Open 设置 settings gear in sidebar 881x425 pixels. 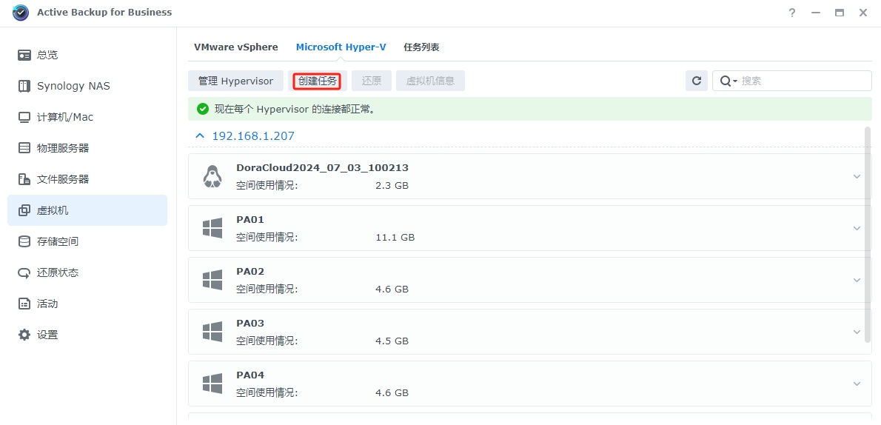[x=24, y=335]
